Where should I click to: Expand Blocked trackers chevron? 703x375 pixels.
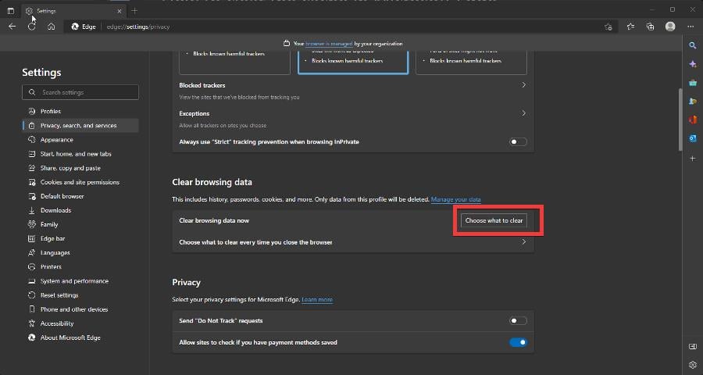coord(523,85)
